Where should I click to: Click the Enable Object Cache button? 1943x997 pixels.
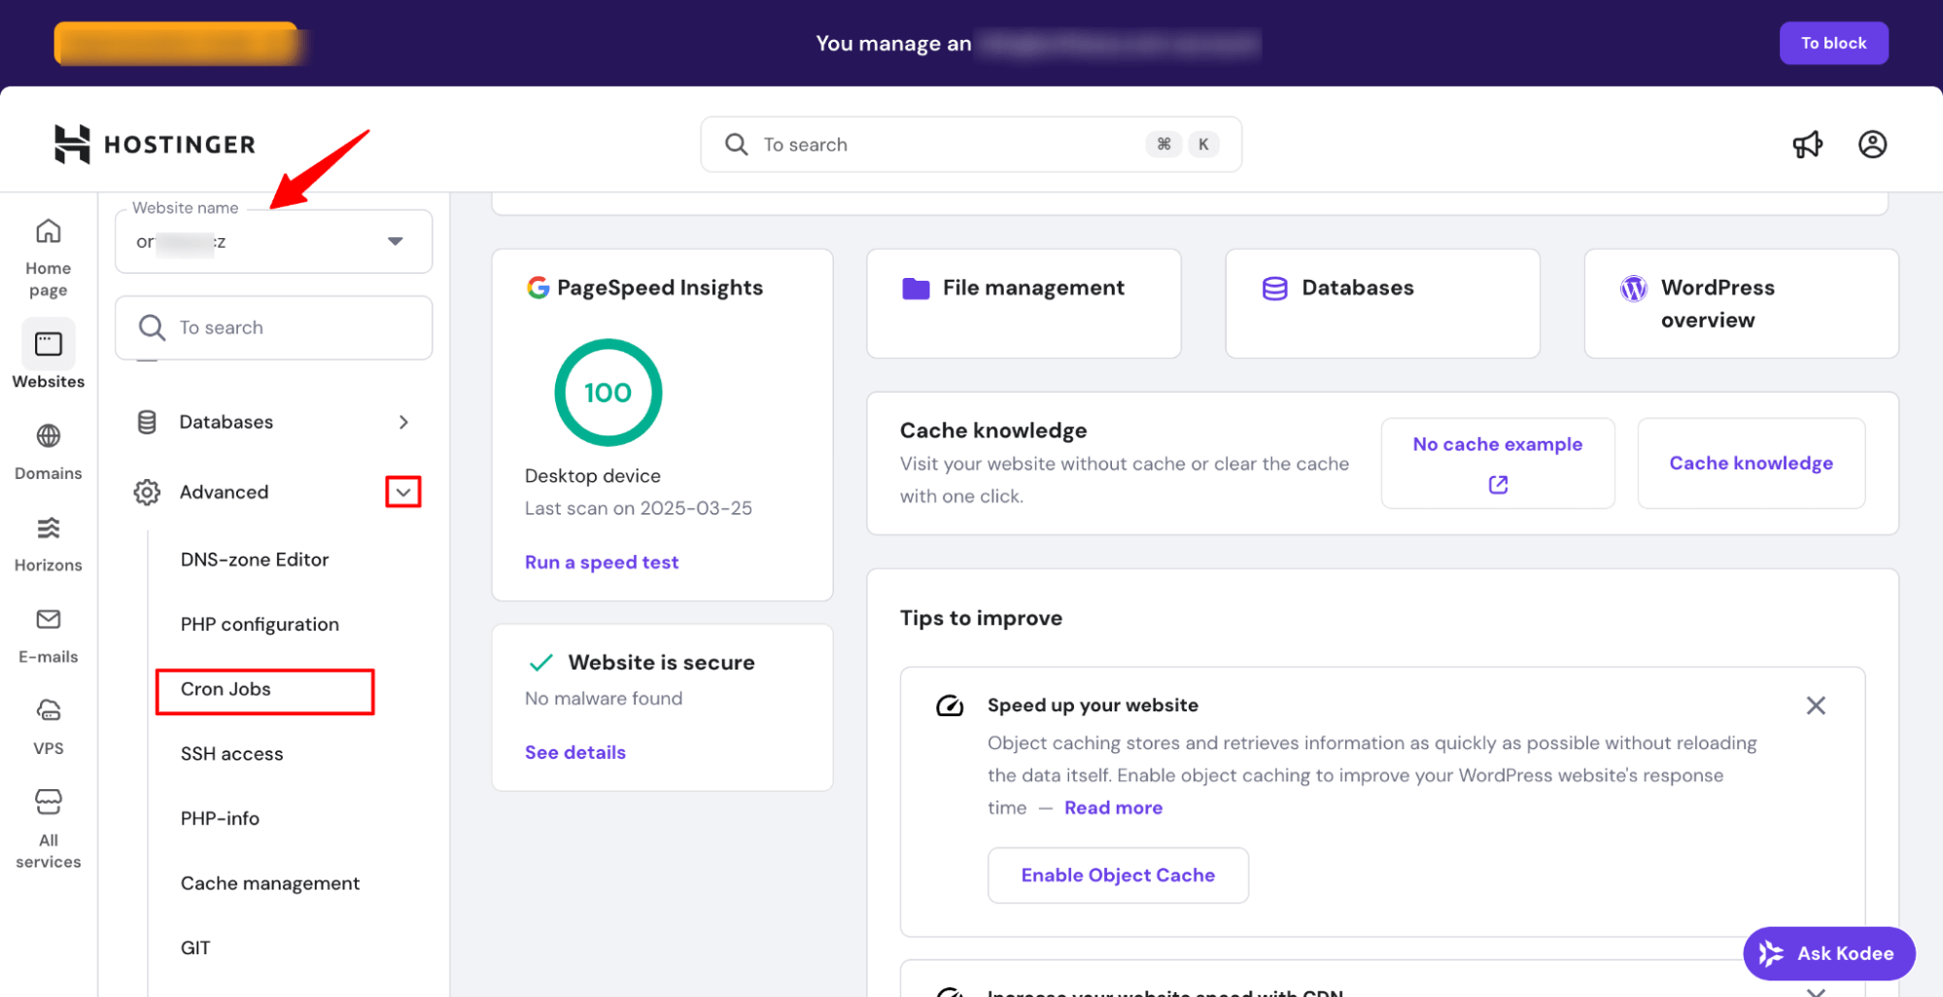click(x=1118, y=876)
